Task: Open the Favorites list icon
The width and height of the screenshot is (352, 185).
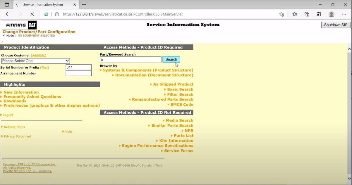Action: click(295, 14)
